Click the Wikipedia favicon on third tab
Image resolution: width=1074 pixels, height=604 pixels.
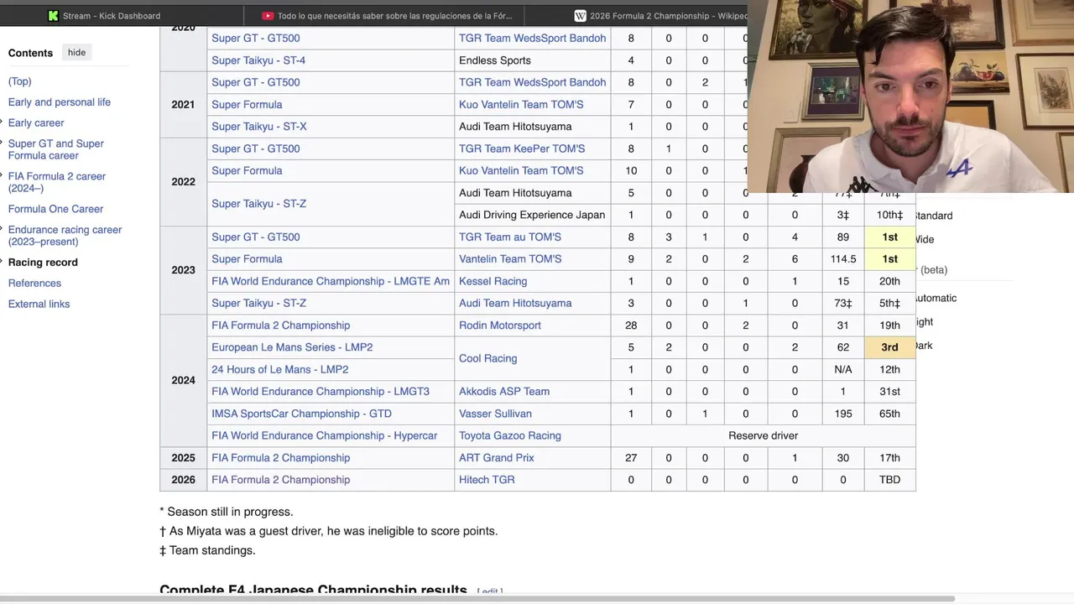tap(580, 16)
